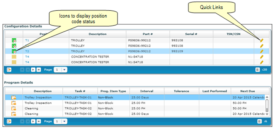This screenshot has width=277, height=132.
Task: Click the green position status icon for T1
Action: 14,41
